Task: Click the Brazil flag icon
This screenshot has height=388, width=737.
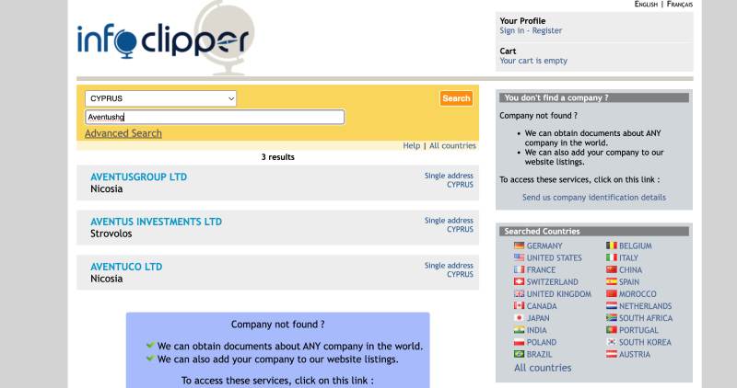Action: [519, 354]
